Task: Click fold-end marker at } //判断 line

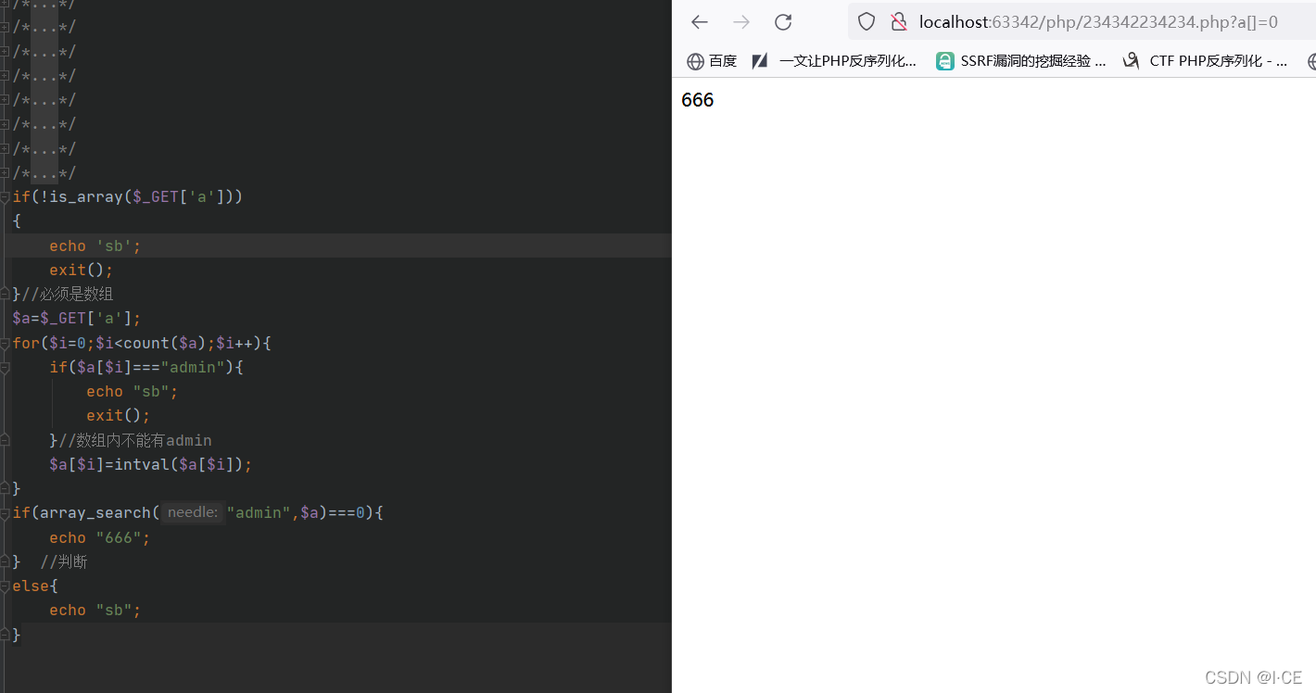Action: (x=5, y=561)
